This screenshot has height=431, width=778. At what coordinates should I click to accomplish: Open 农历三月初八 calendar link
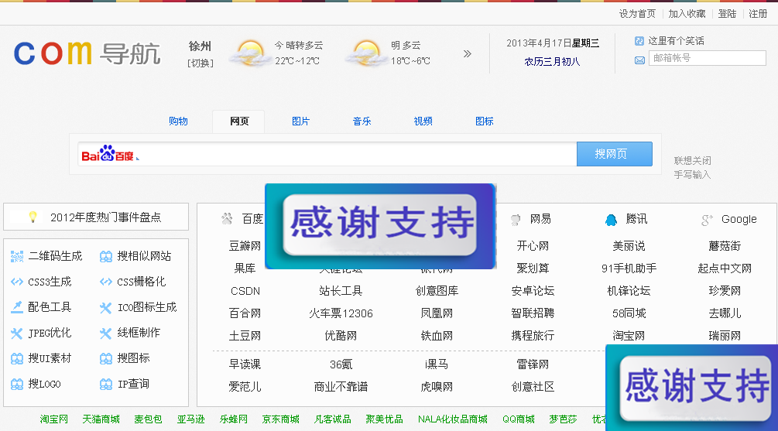click(x=552, y=62)
